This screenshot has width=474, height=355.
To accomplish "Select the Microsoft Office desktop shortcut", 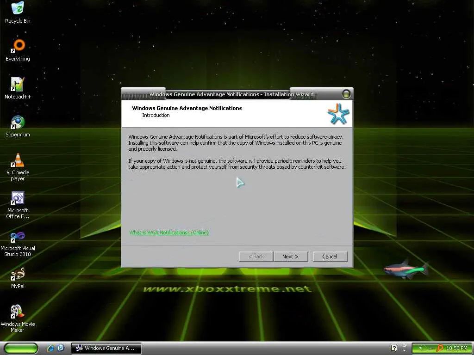I will click(18, 205).
